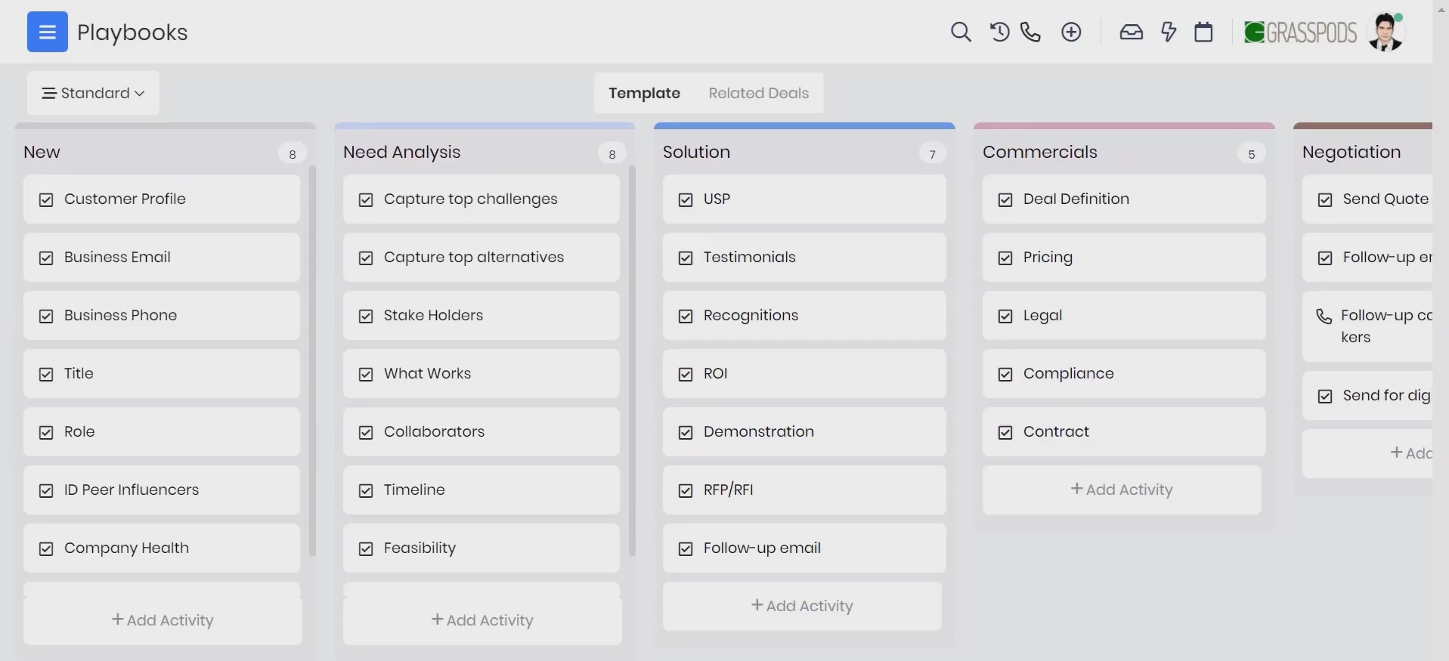The height and width of the screenshot is (661, 1449).
Task: Toggle the Business Phone checkbox
Action: (x=46, y=316)
